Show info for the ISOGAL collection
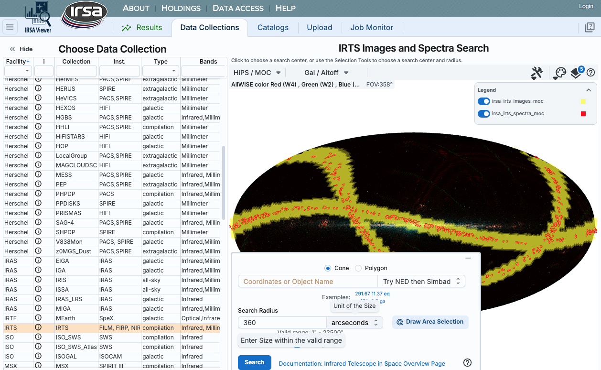The width and height of the screenshot is (601, 370). coord(38,356)
